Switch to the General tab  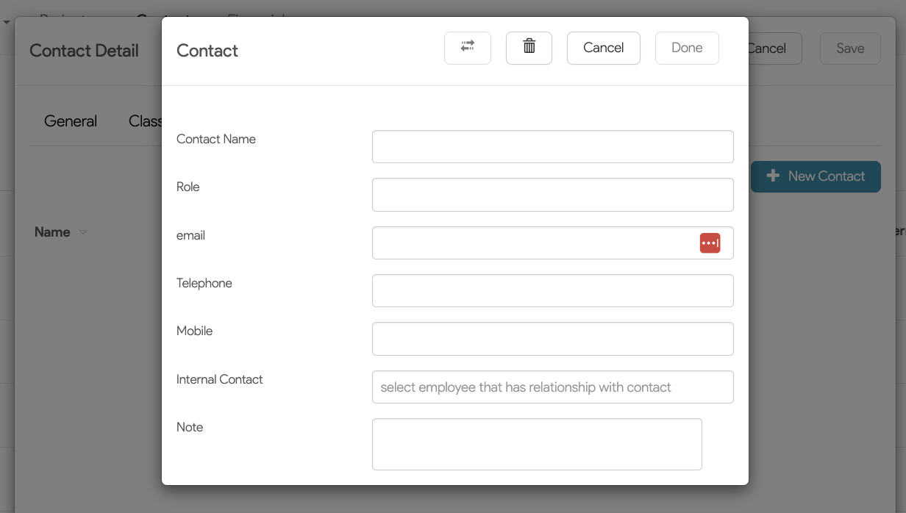[71, 121]
